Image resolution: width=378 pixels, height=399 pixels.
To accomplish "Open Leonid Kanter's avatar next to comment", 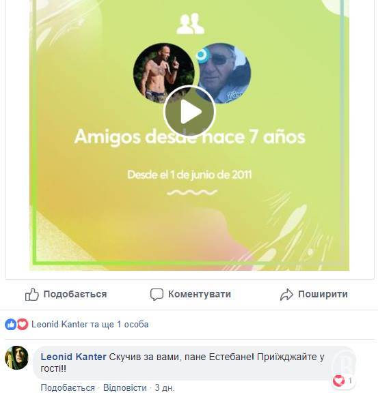I will click(x=16, y=358).
